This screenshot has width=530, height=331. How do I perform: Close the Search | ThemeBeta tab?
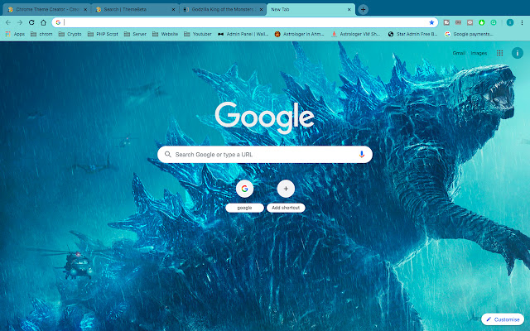coord(173,9)
